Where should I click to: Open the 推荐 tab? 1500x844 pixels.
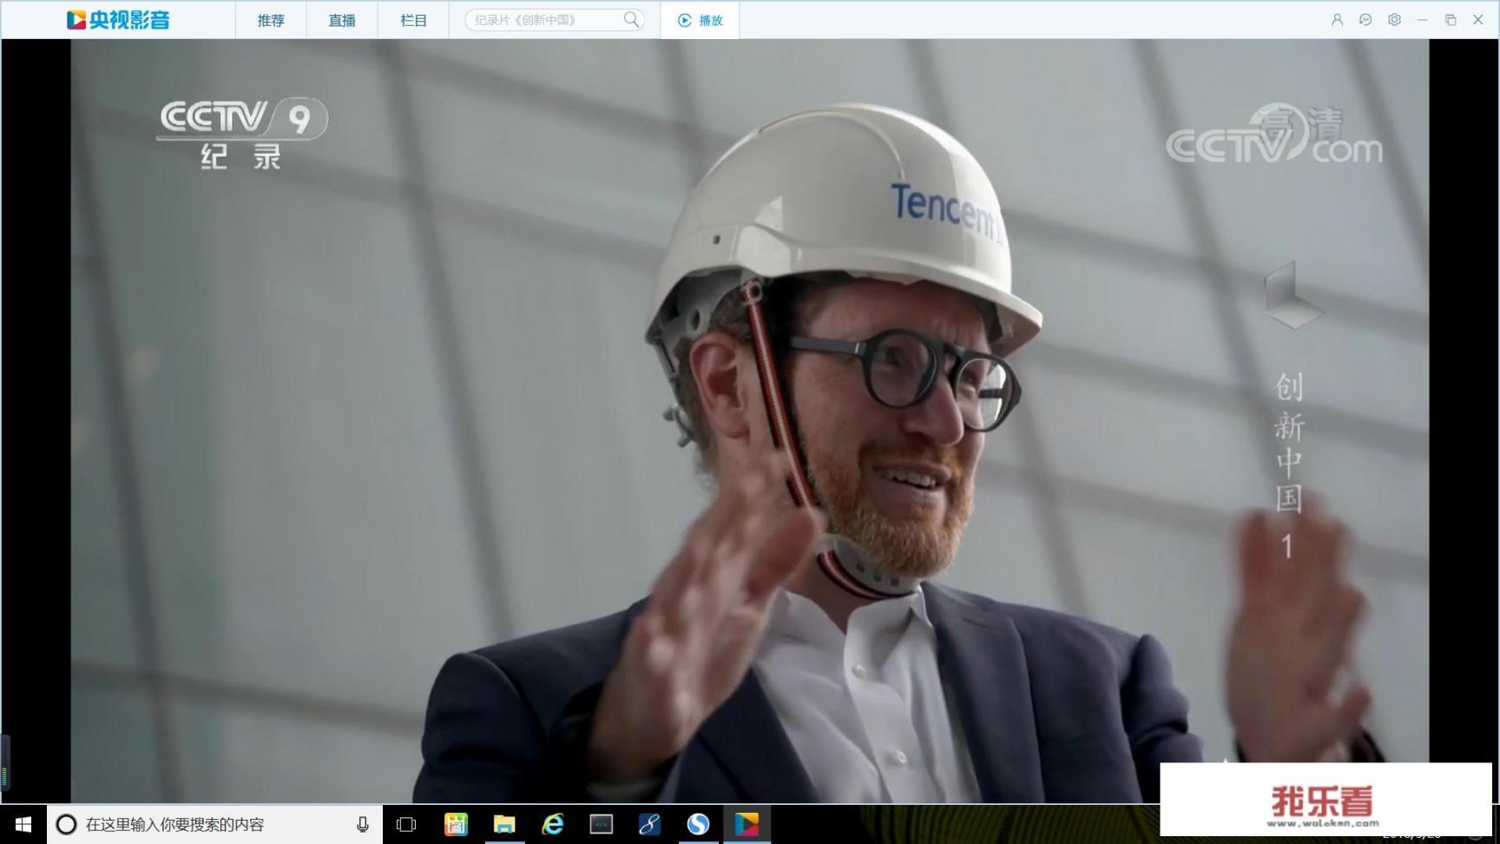[x=271, y=20]
